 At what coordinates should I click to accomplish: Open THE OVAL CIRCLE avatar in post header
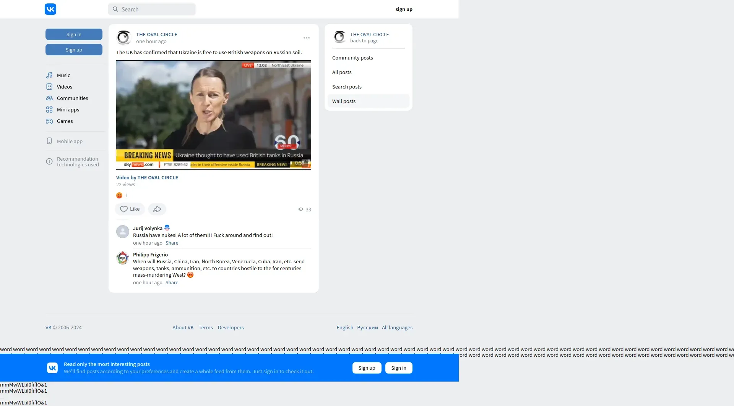point(124,37)
